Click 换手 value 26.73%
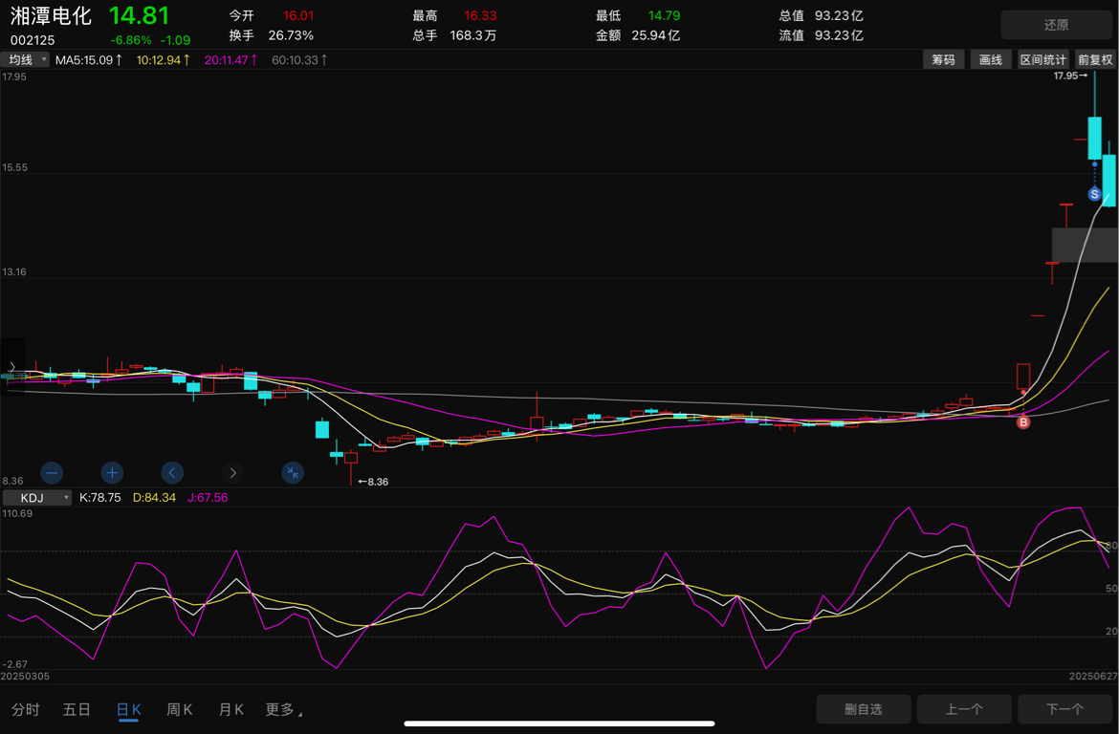Screen dimensions: 1119x734 pos(291,35)
